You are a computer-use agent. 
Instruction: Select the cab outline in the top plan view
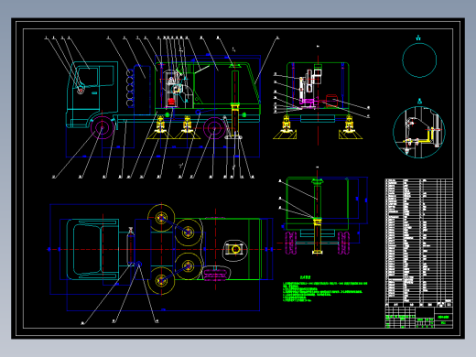click(92, 249)
